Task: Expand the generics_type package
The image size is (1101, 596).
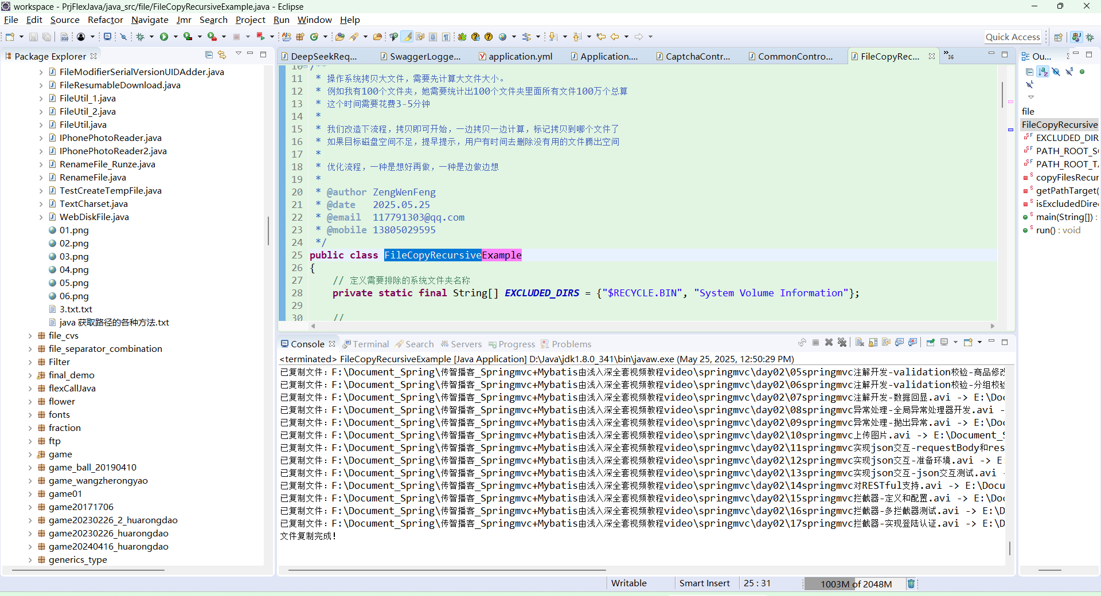Action: [x=30, y=560]
